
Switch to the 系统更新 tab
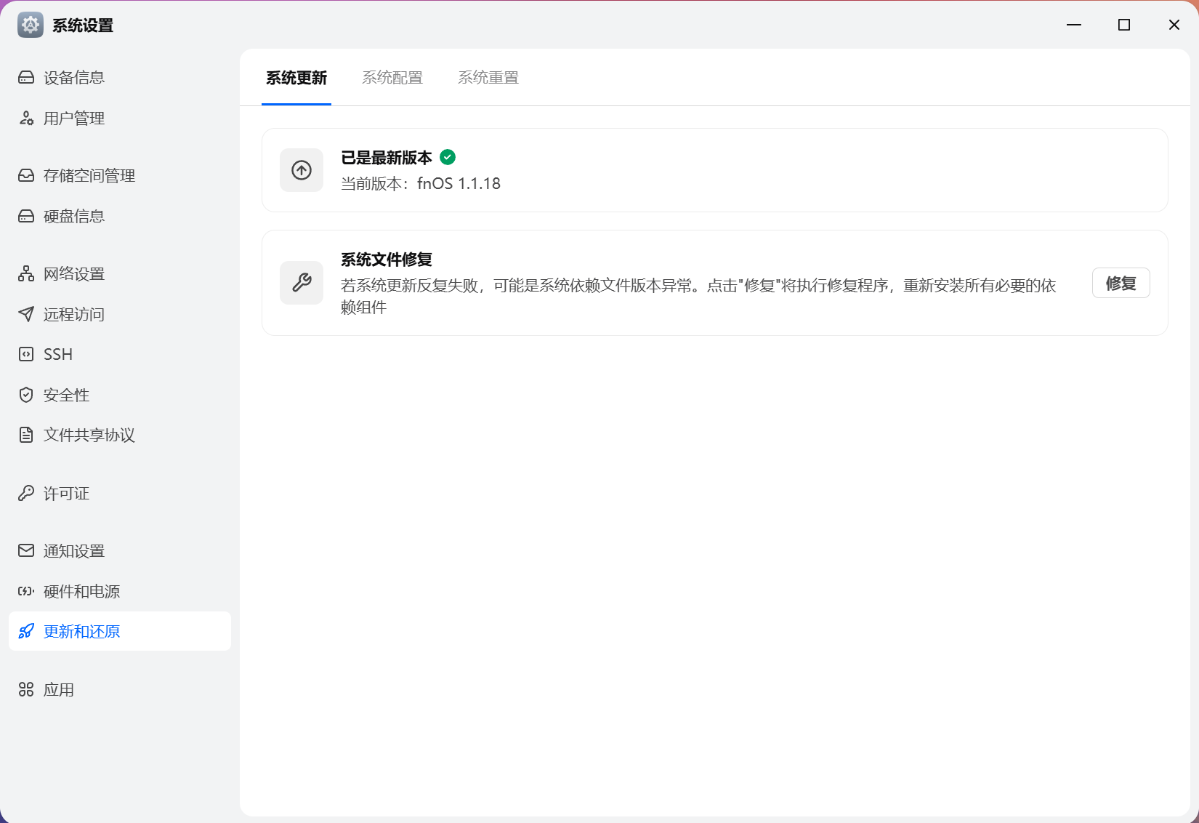(296, 78)
